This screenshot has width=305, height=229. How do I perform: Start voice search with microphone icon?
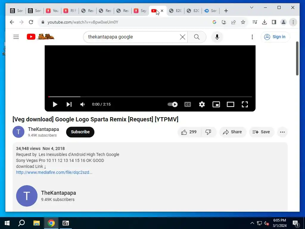[217, 37]
